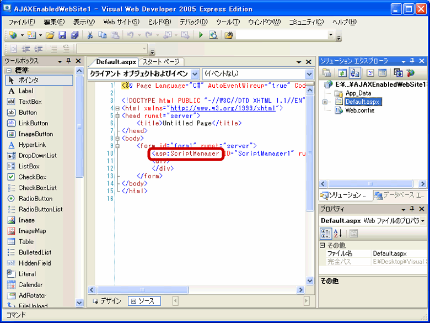Click the Refresh icon in Solution Explorer

[x=342, y=73]
